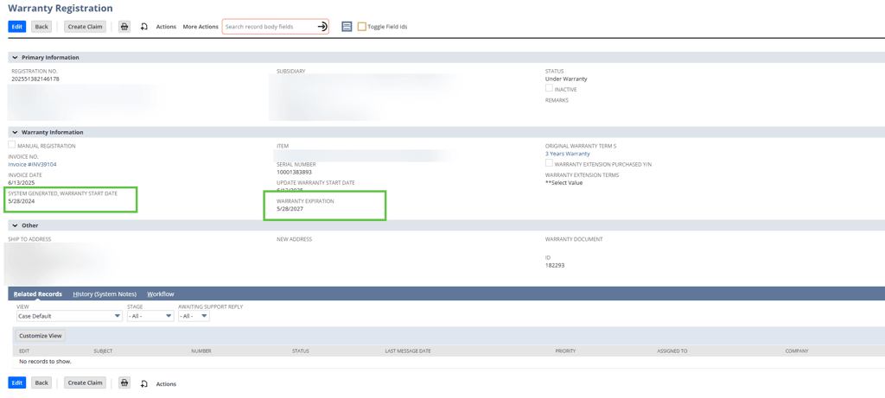Viewport: 885px width, 398px height.
Task: Click the top Edit button
Action: click(x=17, y=27)
